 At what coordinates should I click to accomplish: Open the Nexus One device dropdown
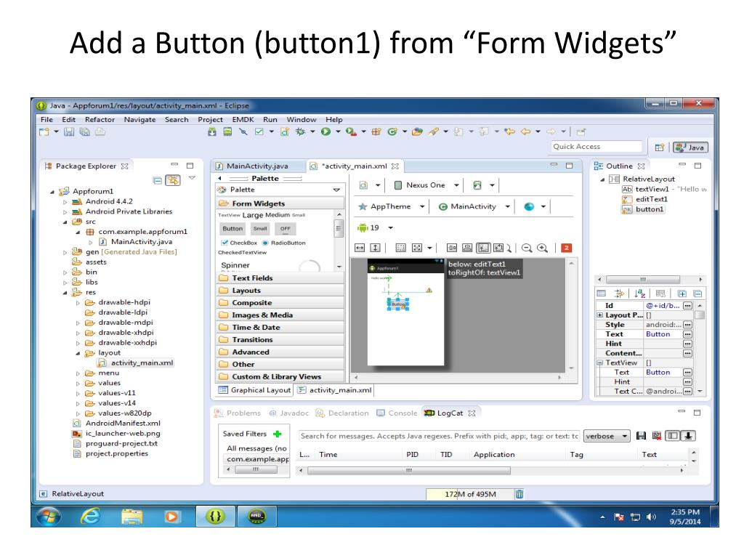pos(427,185)
